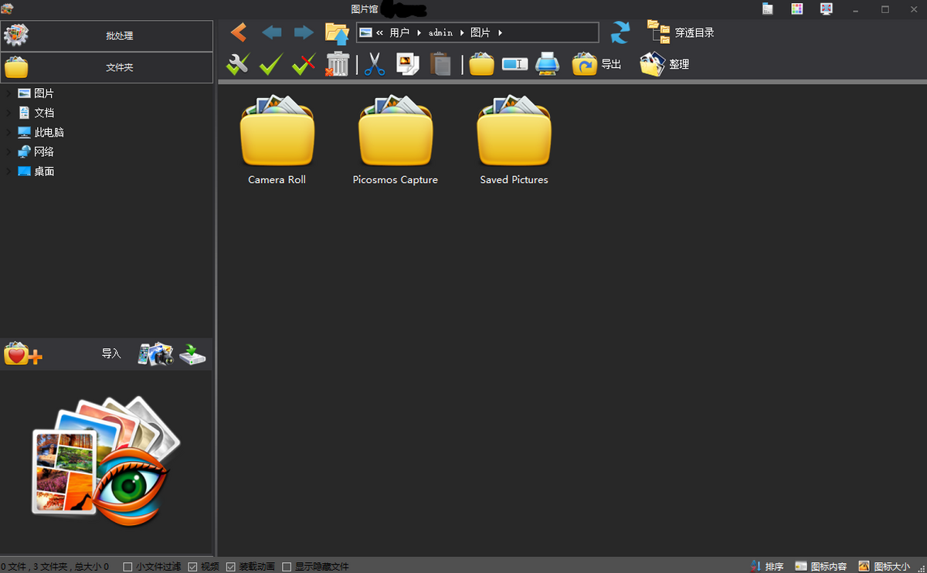Click the orange back chevron icon
927x573 pixels.
point(239,32)
